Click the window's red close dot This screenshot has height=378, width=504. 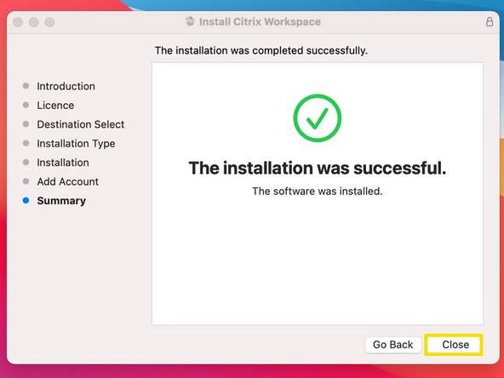[18, 22]
